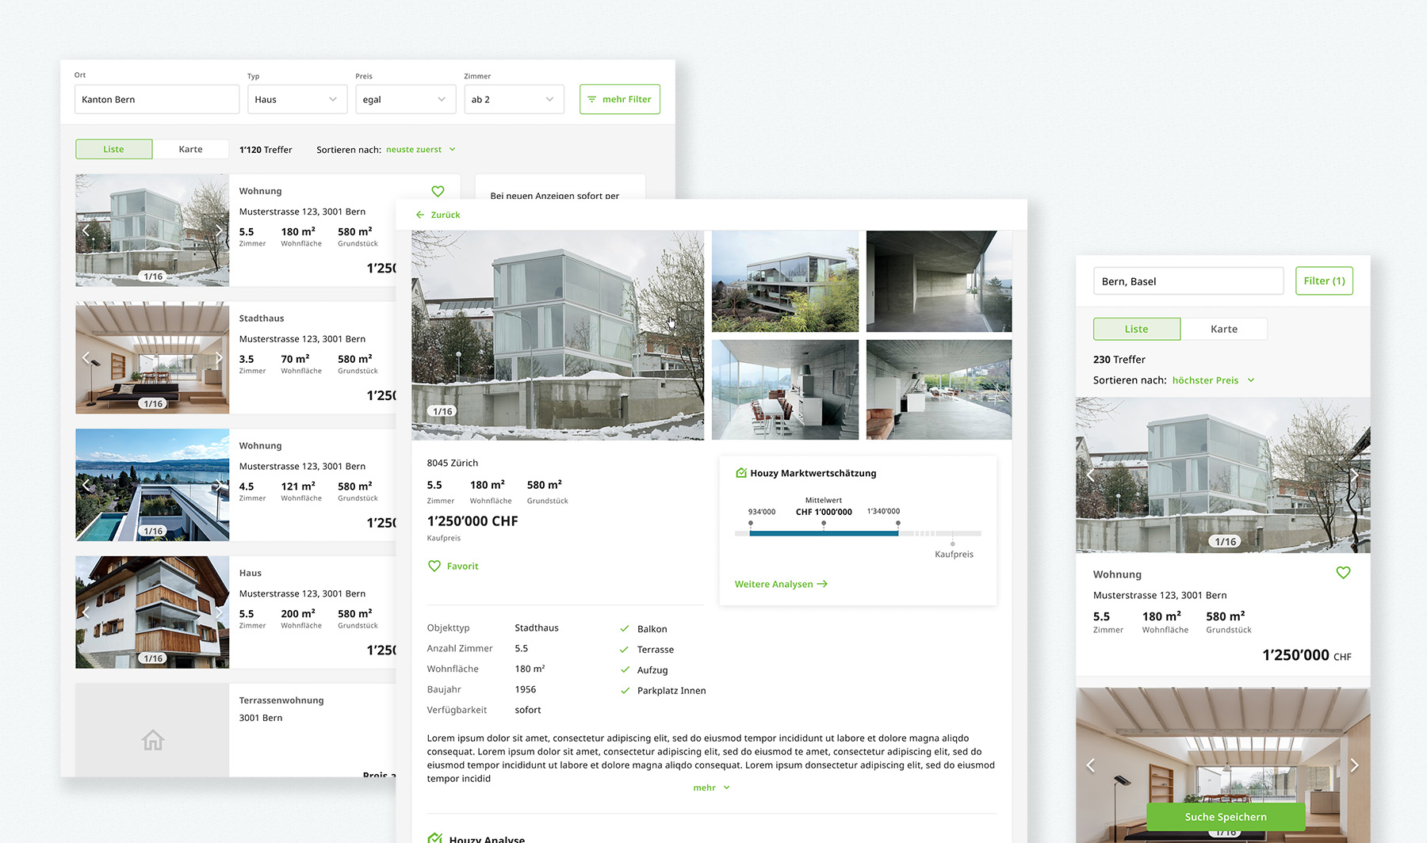Screen dimensions: 1427x843
Task: Show the previous photo on the Stadthaus listing
Action: pyautogui.click(x=86, y=357)
